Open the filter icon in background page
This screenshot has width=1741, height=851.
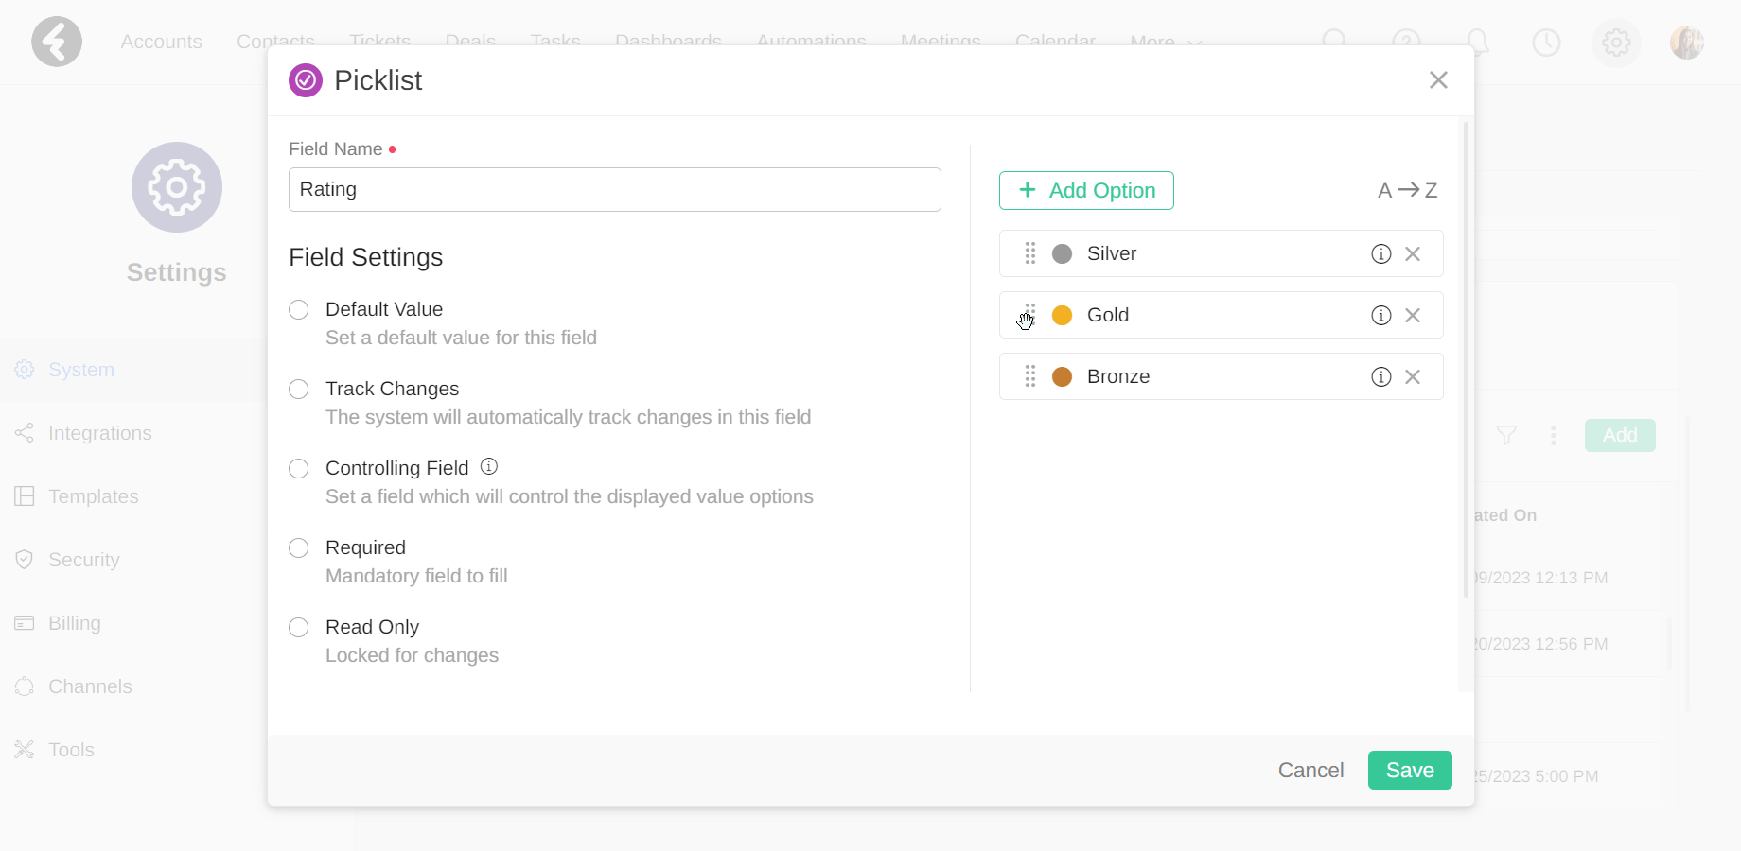pos(1506,435)
